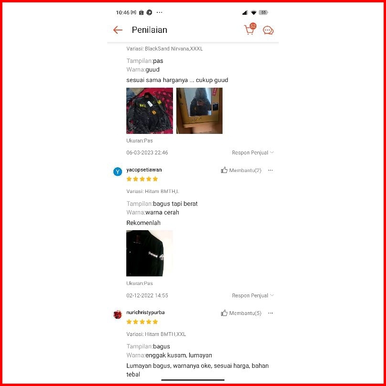Screen dimensions: 386x386
Task: Click yacopsetiawan's blue Y avatar
Action: tap(118, 172)
